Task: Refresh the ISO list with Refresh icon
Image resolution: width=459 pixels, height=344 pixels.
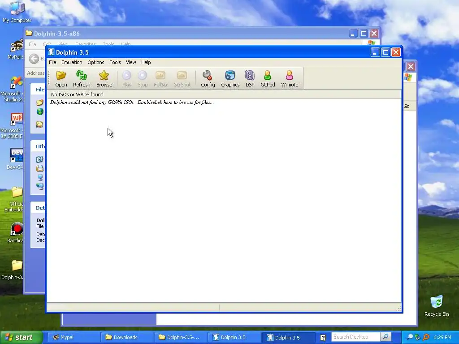Action: (82, 78)
